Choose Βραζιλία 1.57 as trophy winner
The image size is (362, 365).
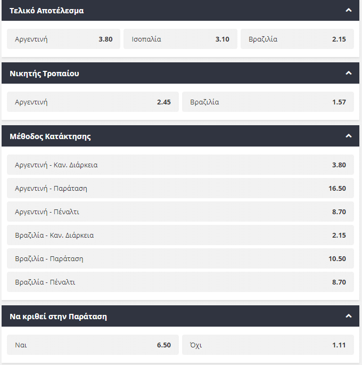pos(268,102)
